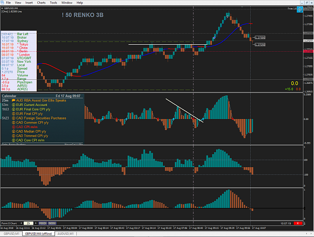The height and width of the screenshot is (237, 314).
Task: Select 'AUD RBA Assist Gov Ellis Speaks' event
Action: point(41,100)
